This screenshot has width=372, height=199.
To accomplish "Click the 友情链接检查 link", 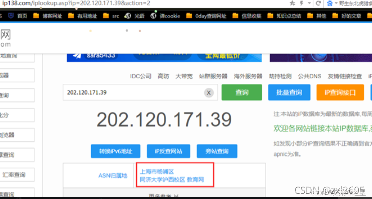I will point(345,76).
